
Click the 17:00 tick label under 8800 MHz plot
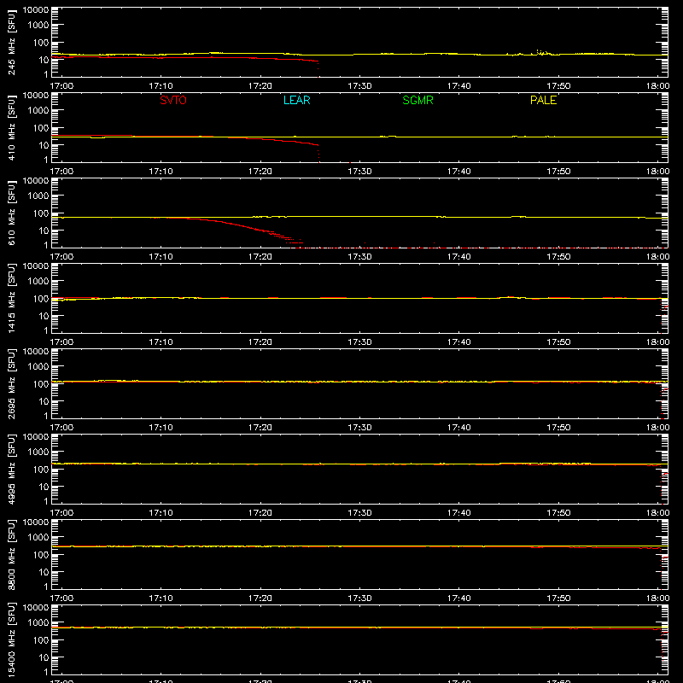61,598
